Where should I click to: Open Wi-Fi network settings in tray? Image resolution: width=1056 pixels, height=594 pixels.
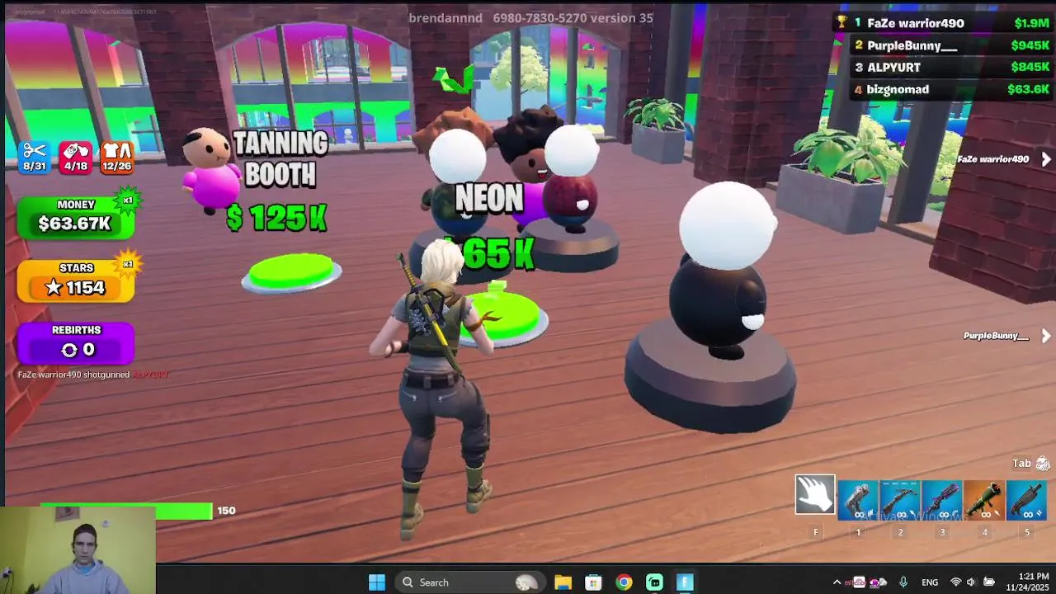tap(955, 582)
